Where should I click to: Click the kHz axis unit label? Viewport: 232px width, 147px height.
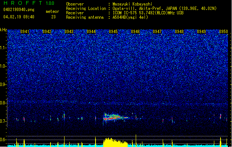coord(3,30)
